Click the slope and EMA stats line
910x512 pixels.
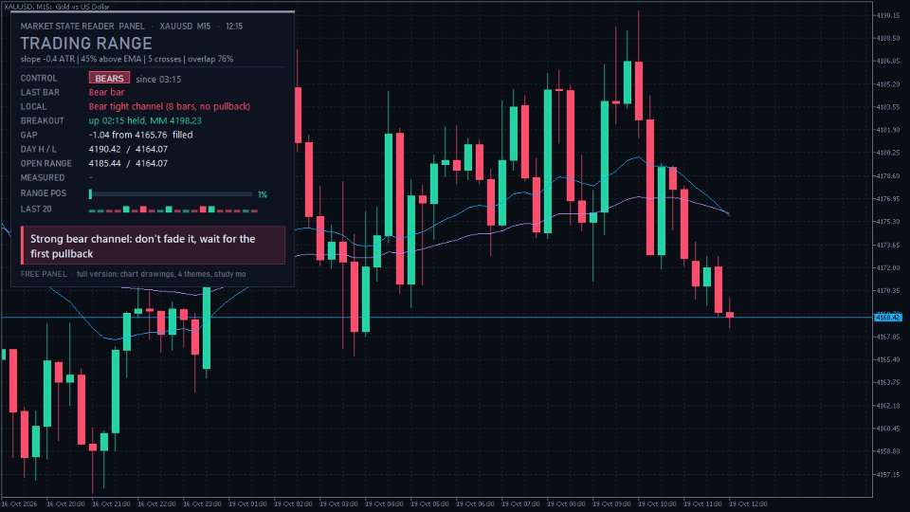tap(126, 59)
